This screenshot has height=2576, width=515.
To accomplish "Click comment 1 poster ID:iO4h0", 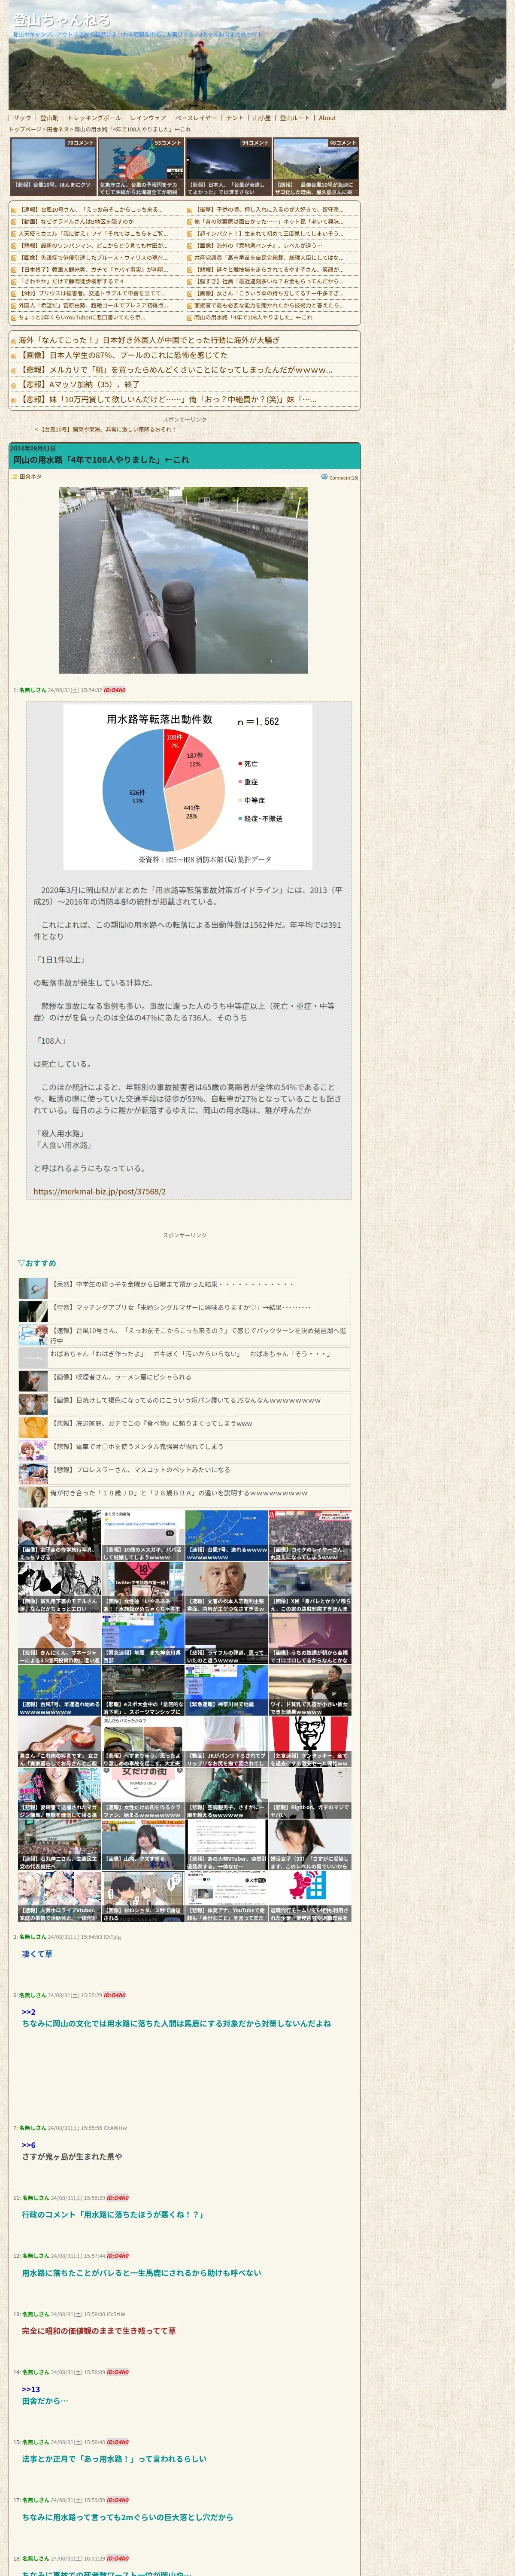I will pos(115,690).
